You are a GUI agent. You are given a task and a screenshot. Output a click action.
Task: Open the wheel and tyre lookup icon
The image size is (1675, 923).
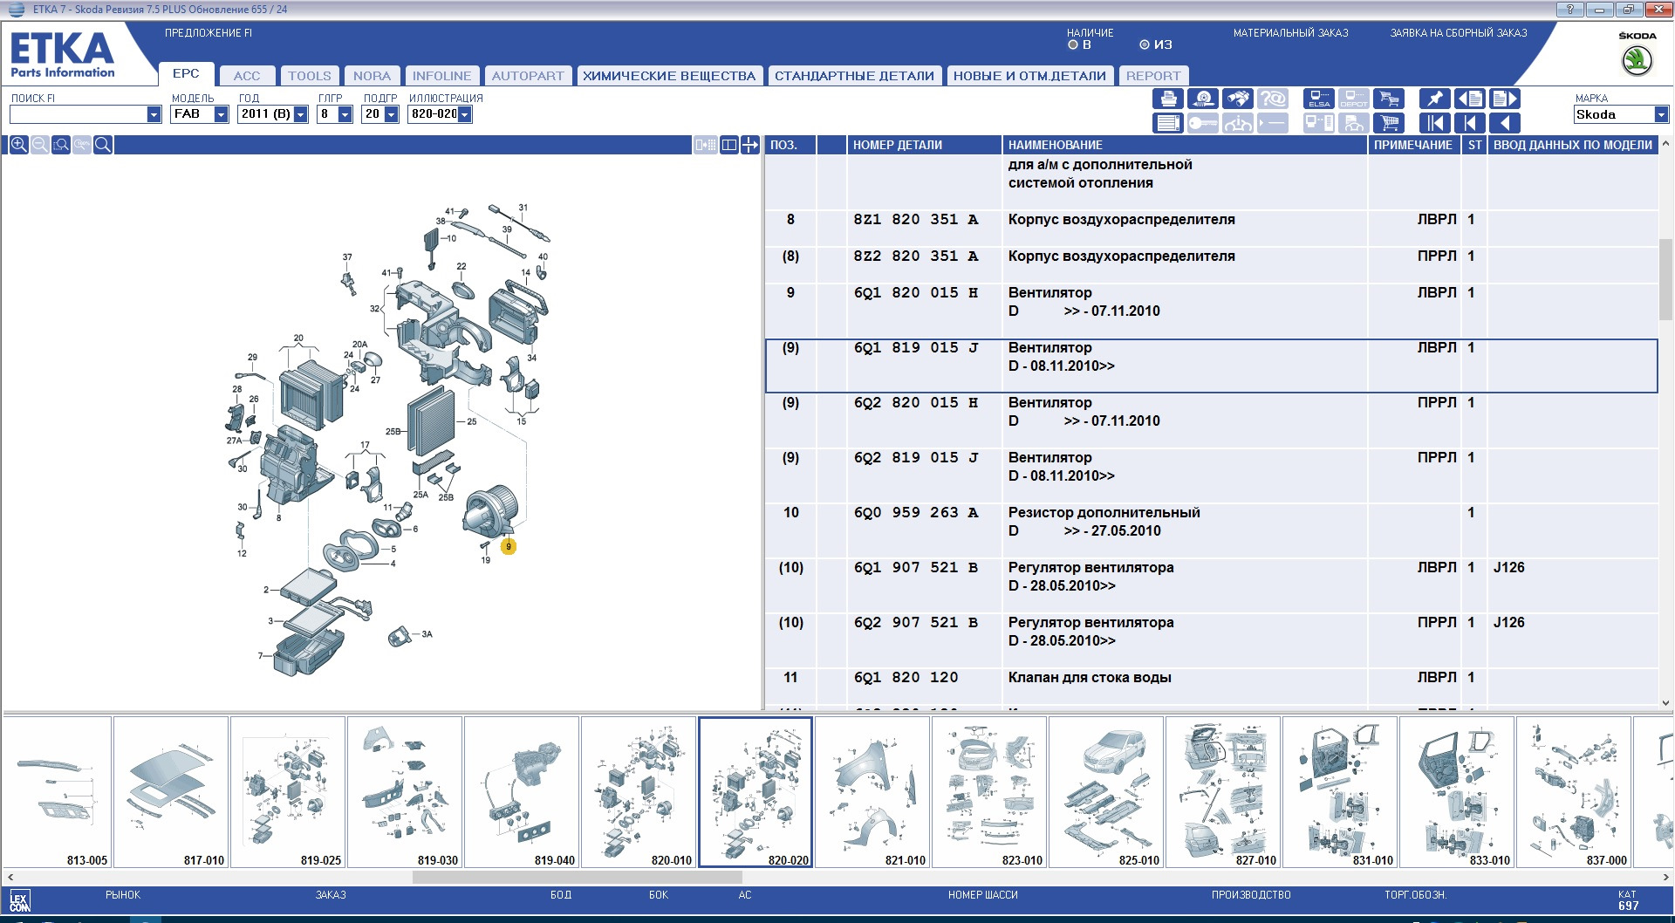tap(1203, 99)
